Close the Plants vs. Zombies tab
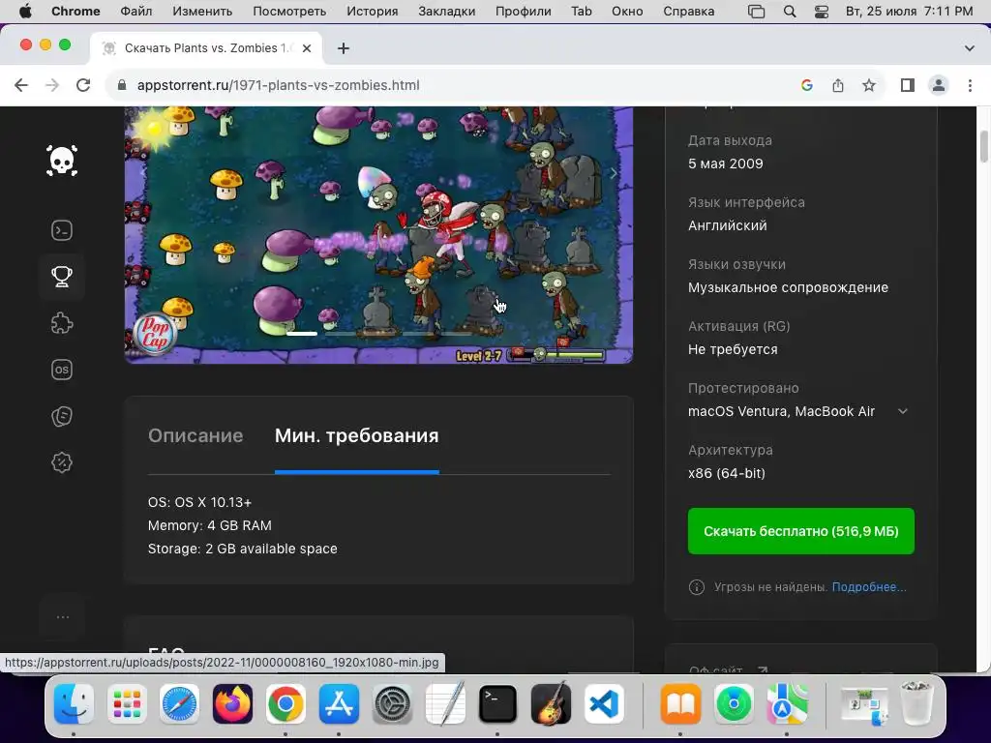Viewport: 991px width, 743px height. (307, 48)
